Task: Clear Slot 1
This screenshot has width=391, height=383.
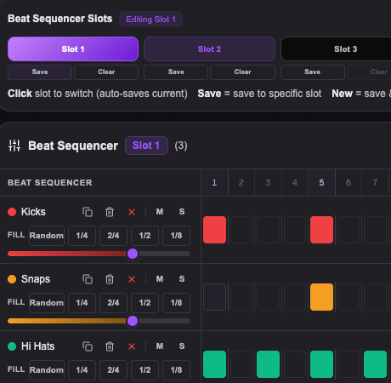Action: tap(106, 72)
